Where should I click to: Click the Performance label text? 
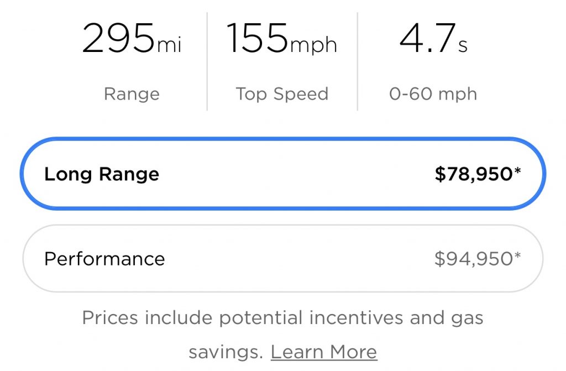(104, 259)
